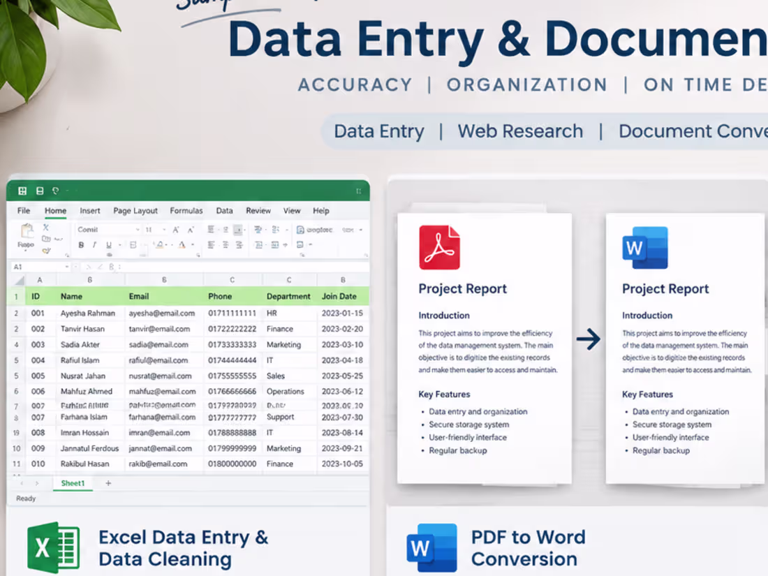Click the Increase Font Size icon
Screen dimensions: 768x576
point(176,229)
